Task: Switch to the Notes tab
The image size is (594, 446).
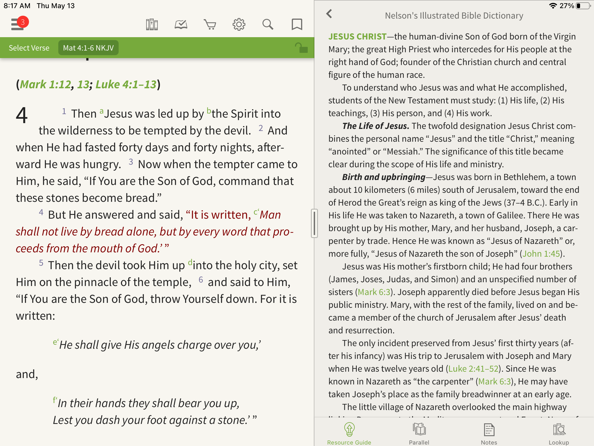Action: [x=489, y=434]
